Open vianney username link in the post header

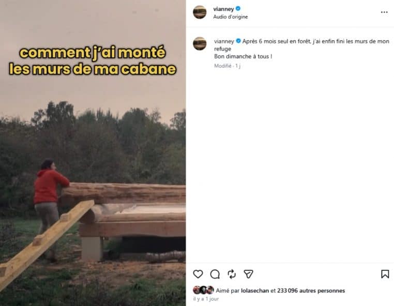pyautogui.click(x=223, y=9)
